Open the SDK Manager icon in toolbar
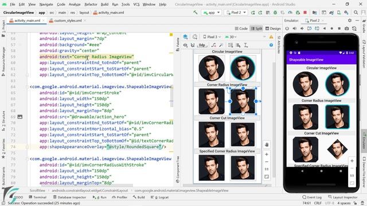Viewport: 367px width, 206px height. pos(346,13)
